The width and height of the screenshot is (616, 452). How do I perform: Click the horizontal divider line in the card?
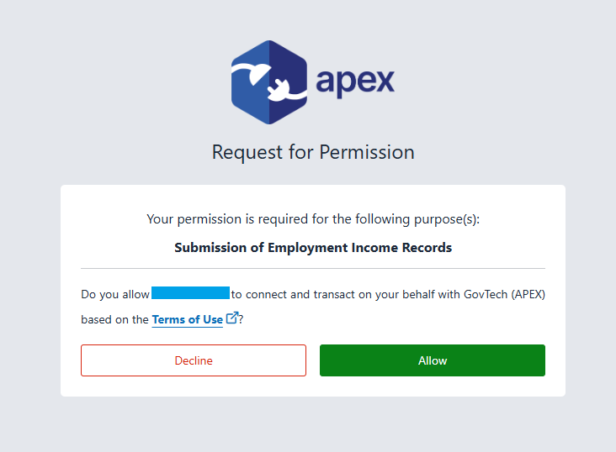tap(313, 269)
